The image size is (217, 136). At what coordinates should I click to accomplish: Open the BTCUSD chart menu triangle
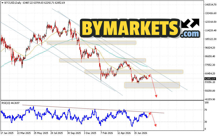pyautogui.click(x=2, y=3)
